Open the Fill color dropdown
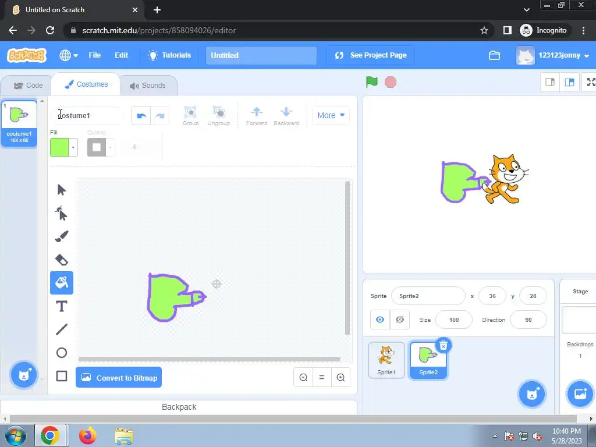 pos(73,147)
